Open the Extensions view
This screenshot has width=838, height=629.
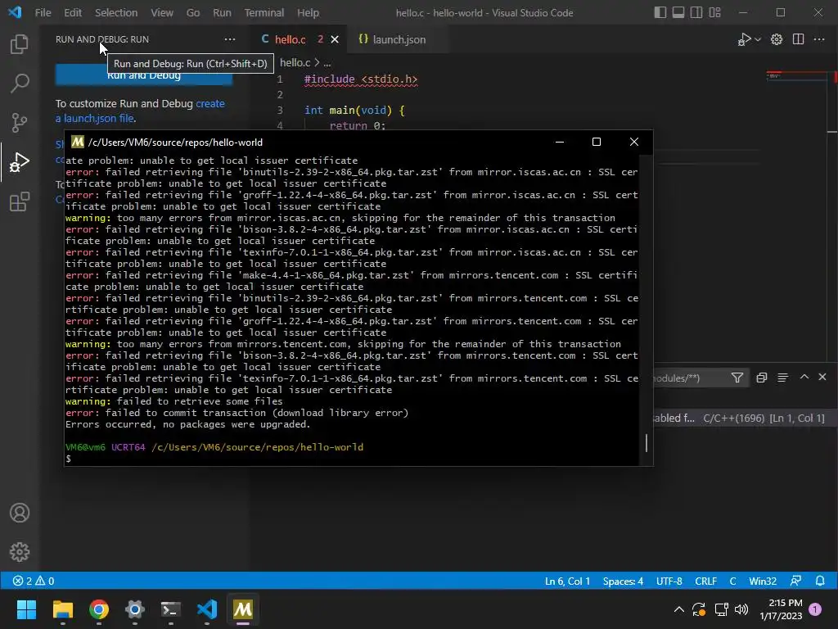click(20, 201)
